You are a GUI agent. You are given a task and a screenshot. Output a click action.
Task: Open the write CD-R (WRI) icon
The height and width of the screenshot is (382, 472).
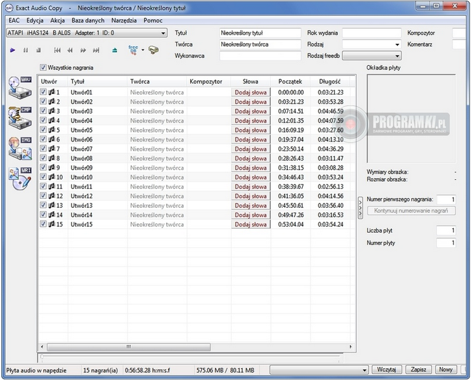20,178
